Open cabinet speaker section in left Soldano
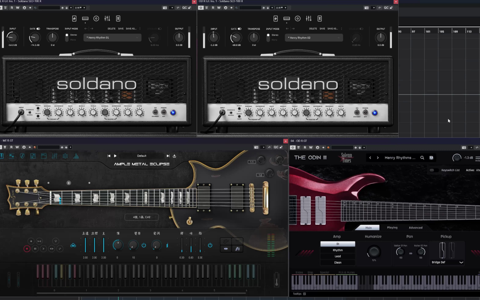 [96, 18]
